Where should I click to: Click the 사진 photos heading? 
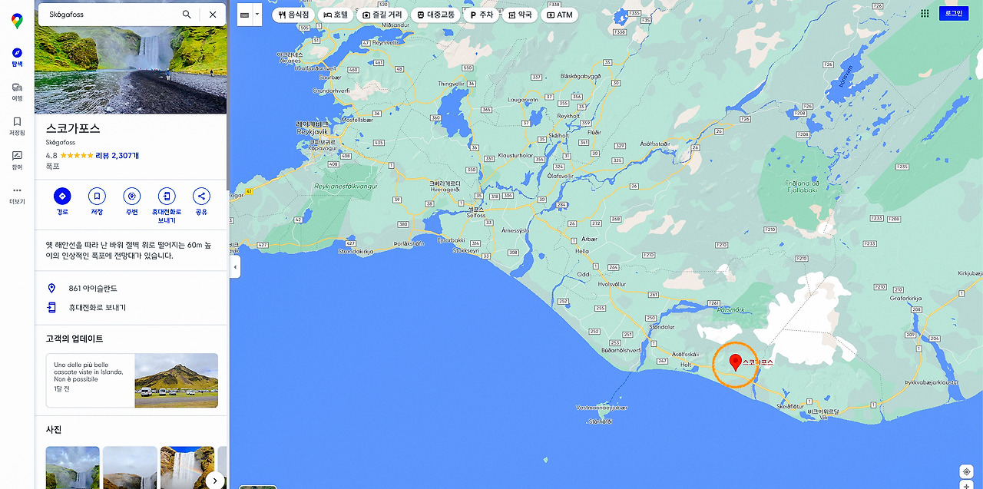54,430
